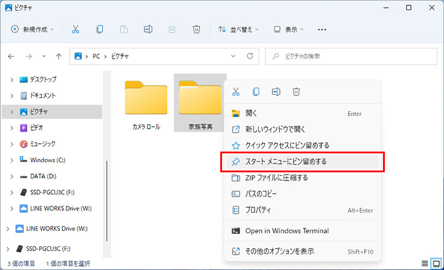Click the Rename icon in top toolbar
The image size is (444, 270).
coord(148,29)
